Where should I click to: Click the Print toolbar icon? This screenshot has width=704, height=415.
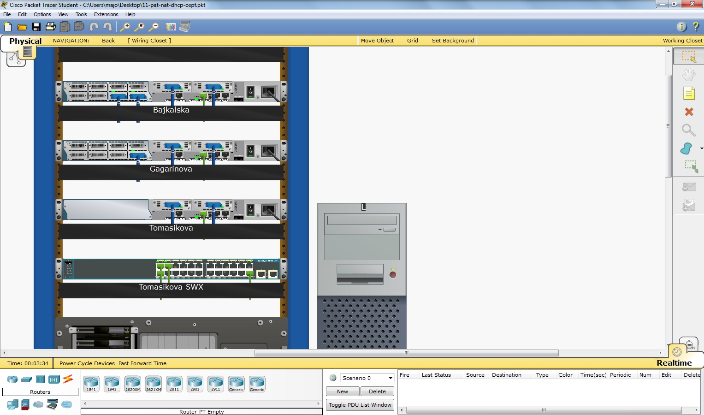point(51,27)
